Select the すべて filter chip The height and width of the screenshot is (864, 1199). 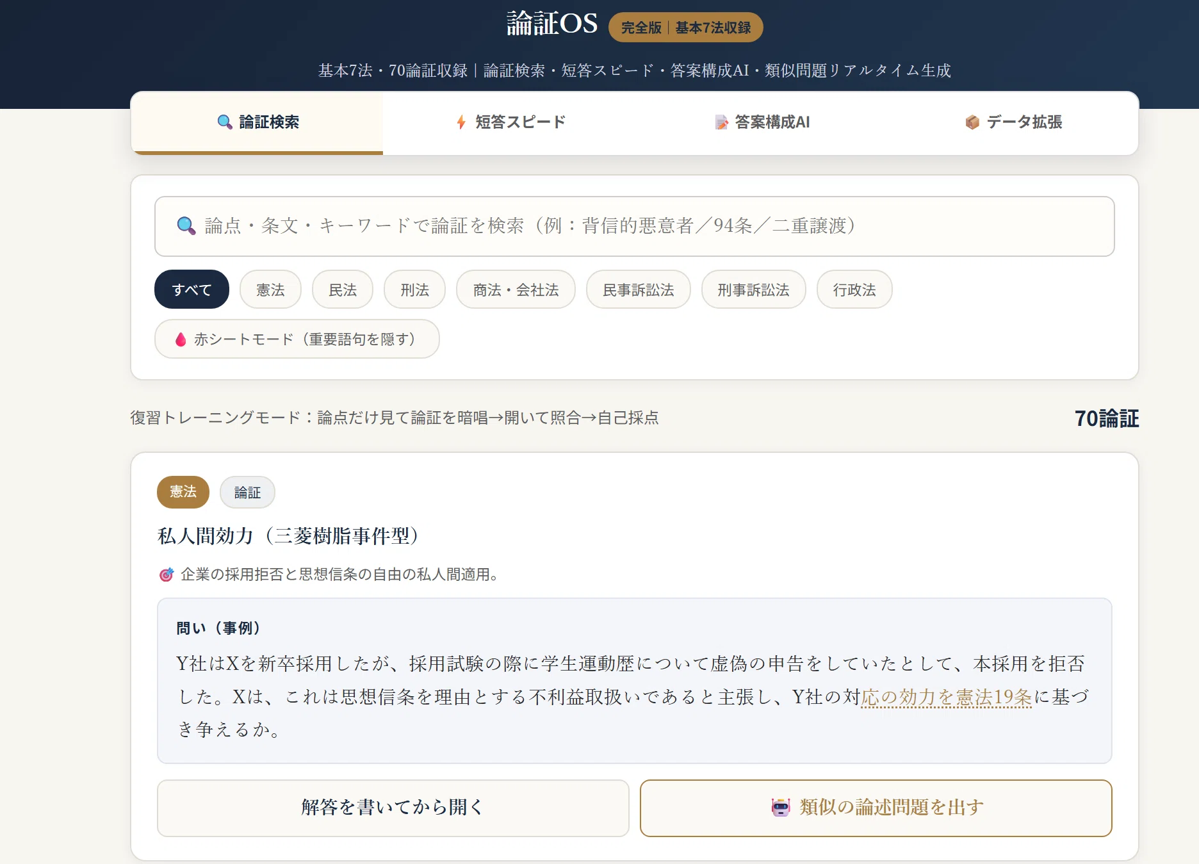(x=192, y=289)
